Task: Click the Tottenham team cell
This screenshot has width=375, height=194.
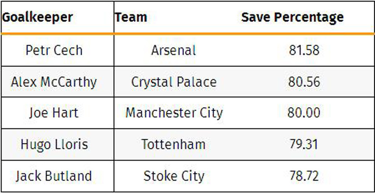Action: (x=174, y=144)
